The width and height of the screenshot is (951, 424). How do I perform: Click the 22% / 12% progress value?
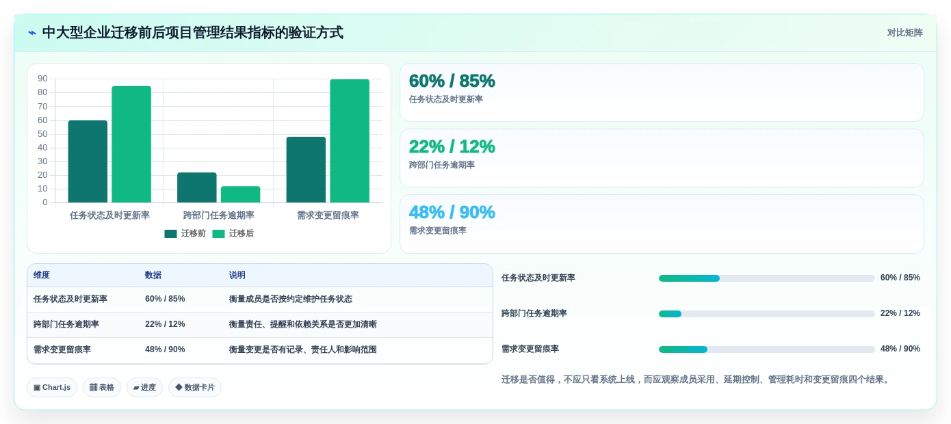tap(900, 314)
